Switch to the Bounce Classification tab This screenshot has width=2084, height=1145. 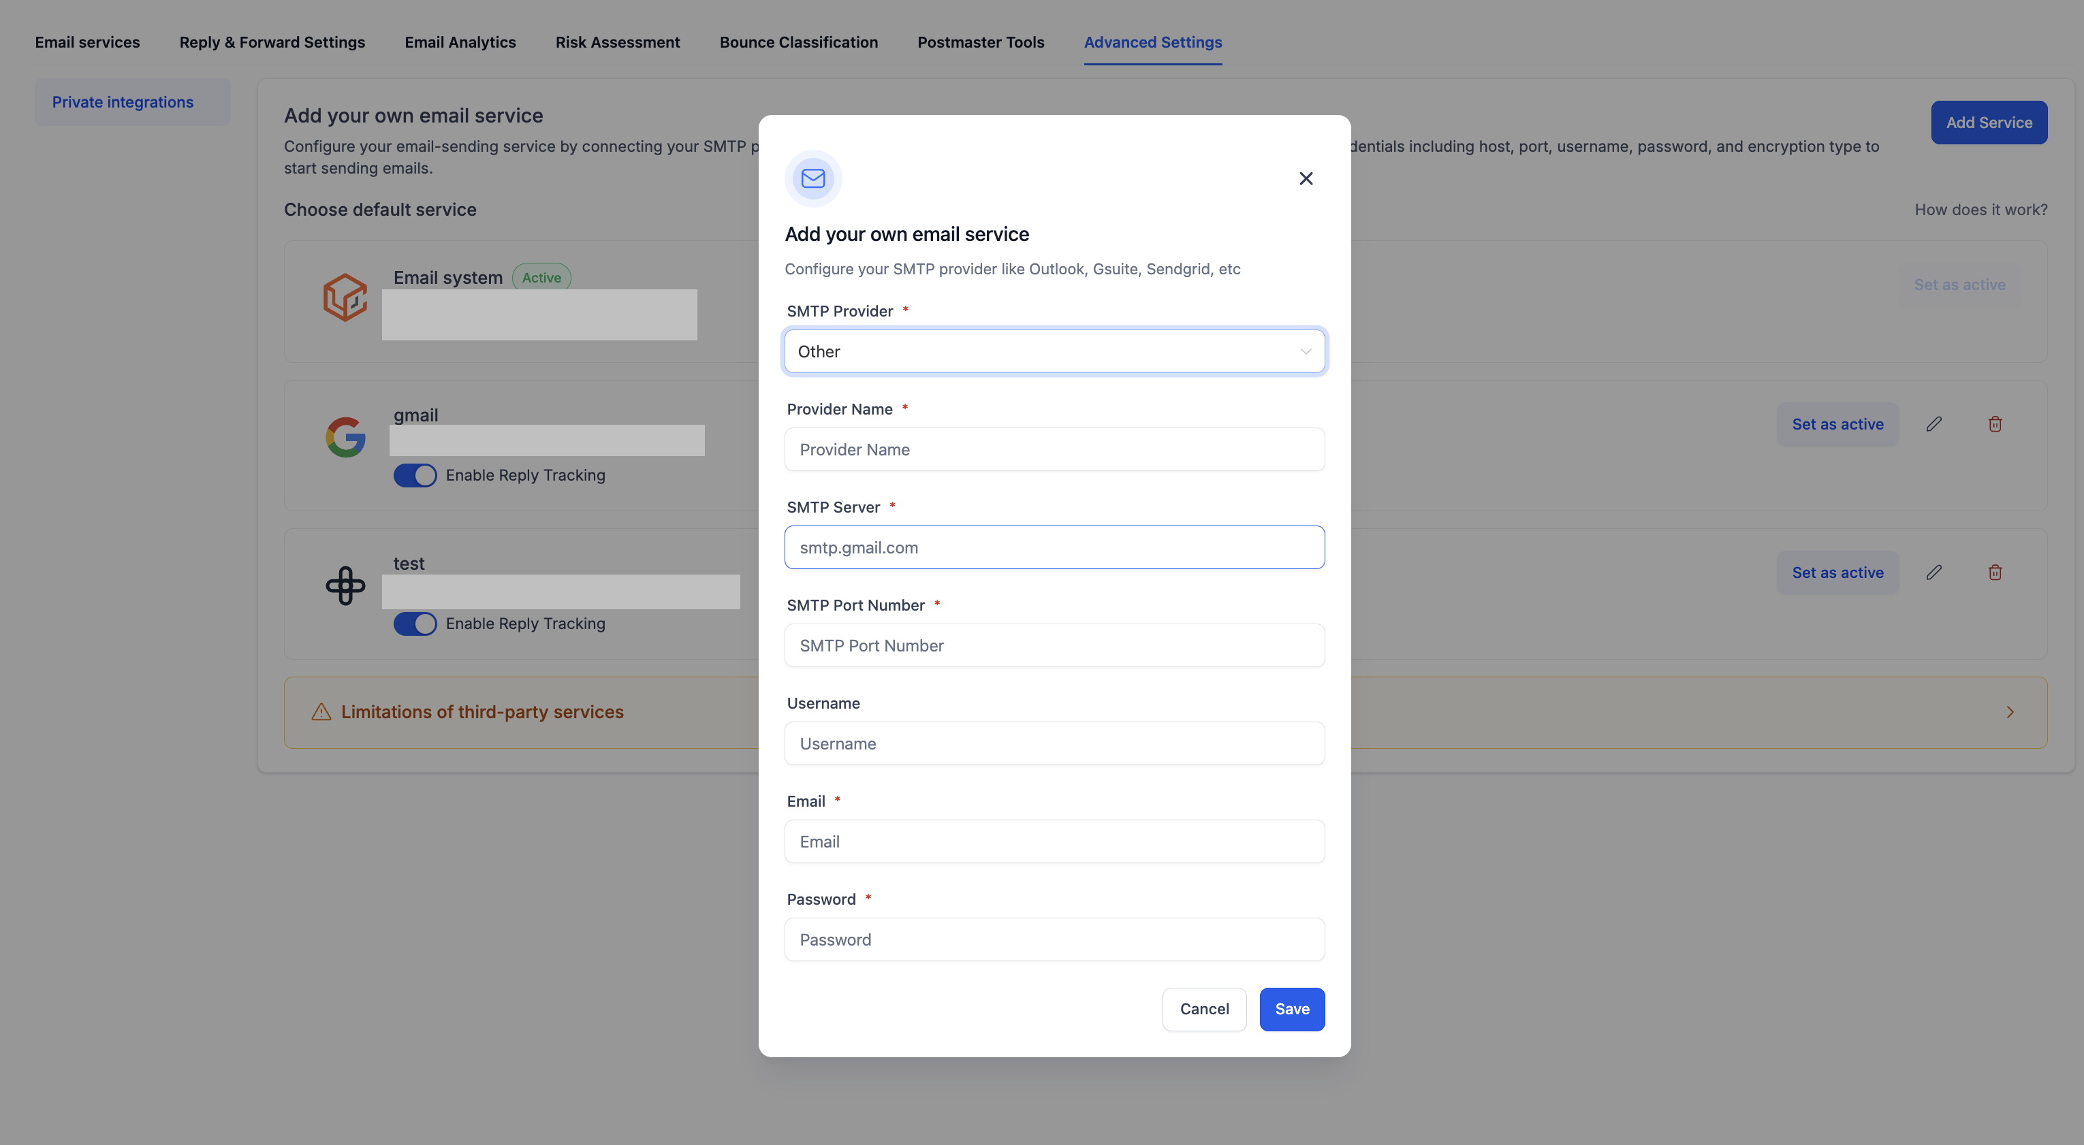798,42
